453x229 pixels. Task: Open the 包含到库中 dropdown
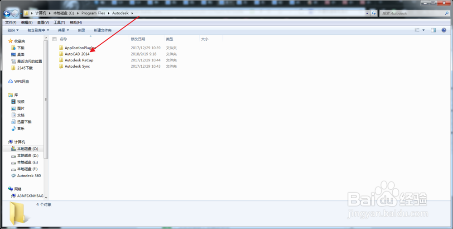[x=38, y=30]
